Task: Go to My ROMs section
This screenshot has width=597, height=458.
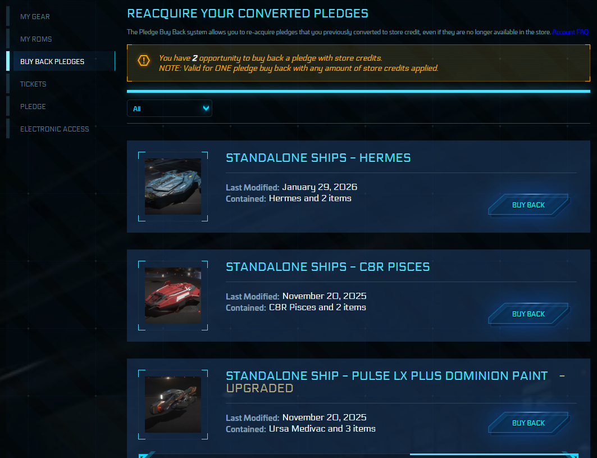Action: [x=36, y=39]
